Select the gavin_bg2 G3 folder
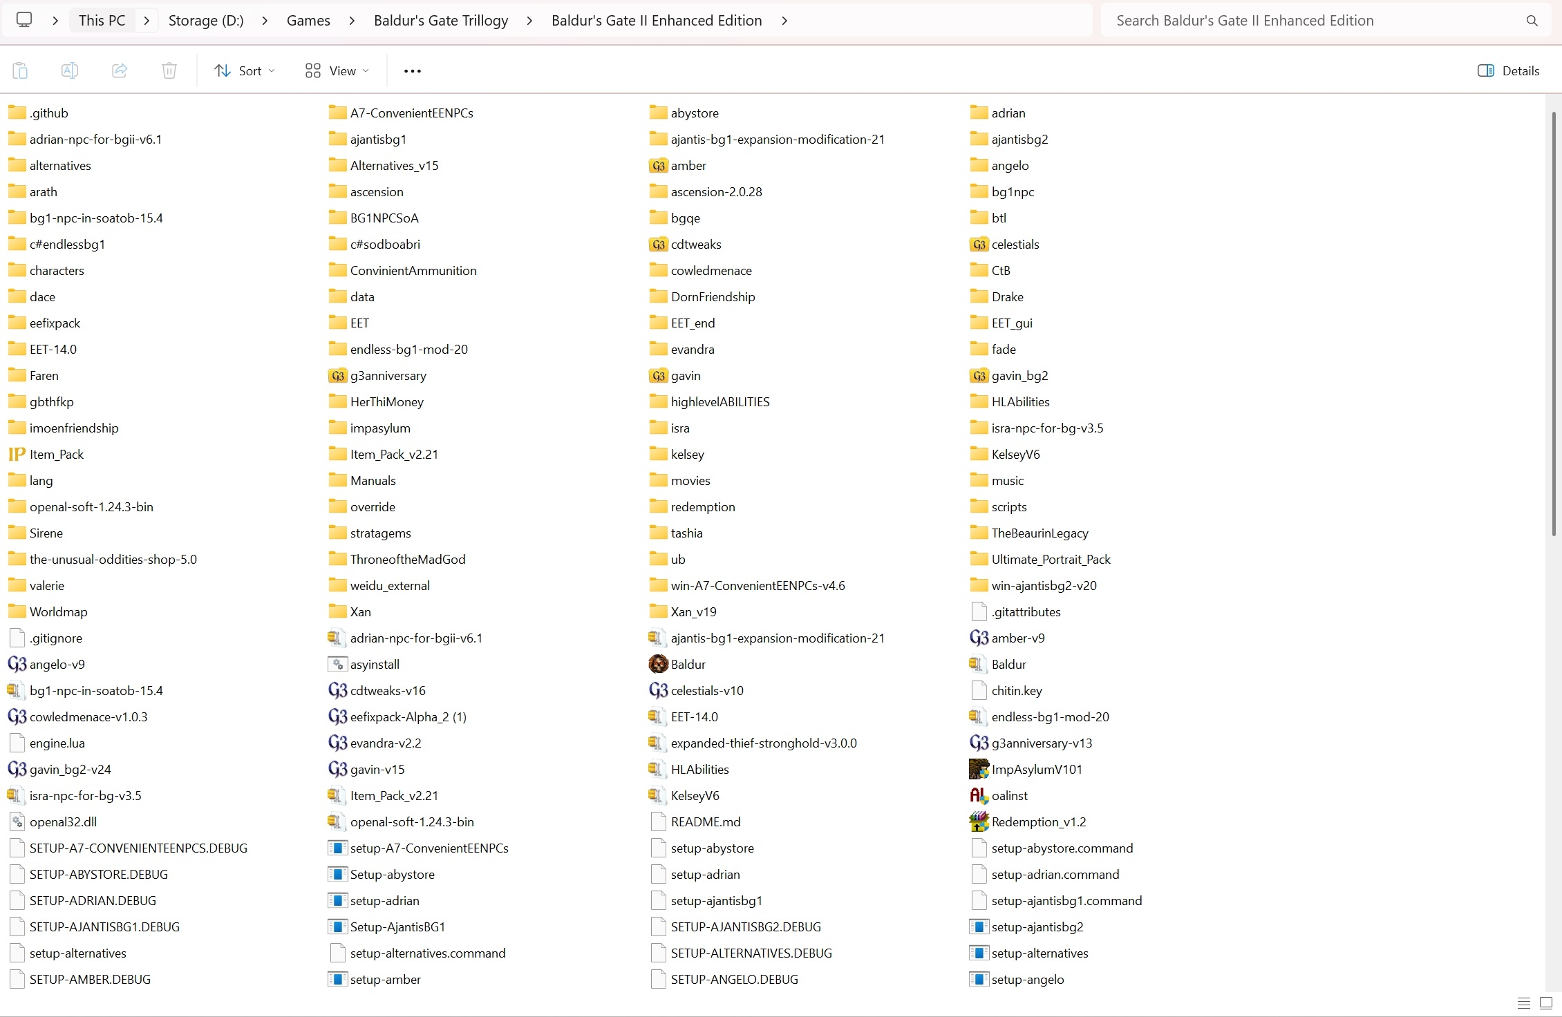1562x1017 pixels. 1009,376
